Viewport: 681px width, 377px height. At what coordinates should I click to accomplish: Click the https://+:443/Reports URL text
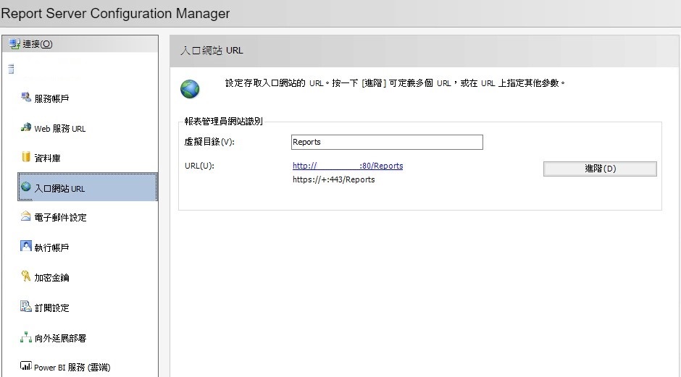[x=333, y=179]
